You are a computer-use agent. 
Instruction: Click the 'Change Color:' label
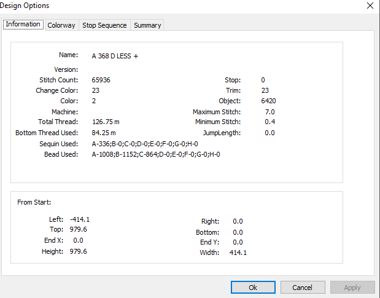[57, 90]
